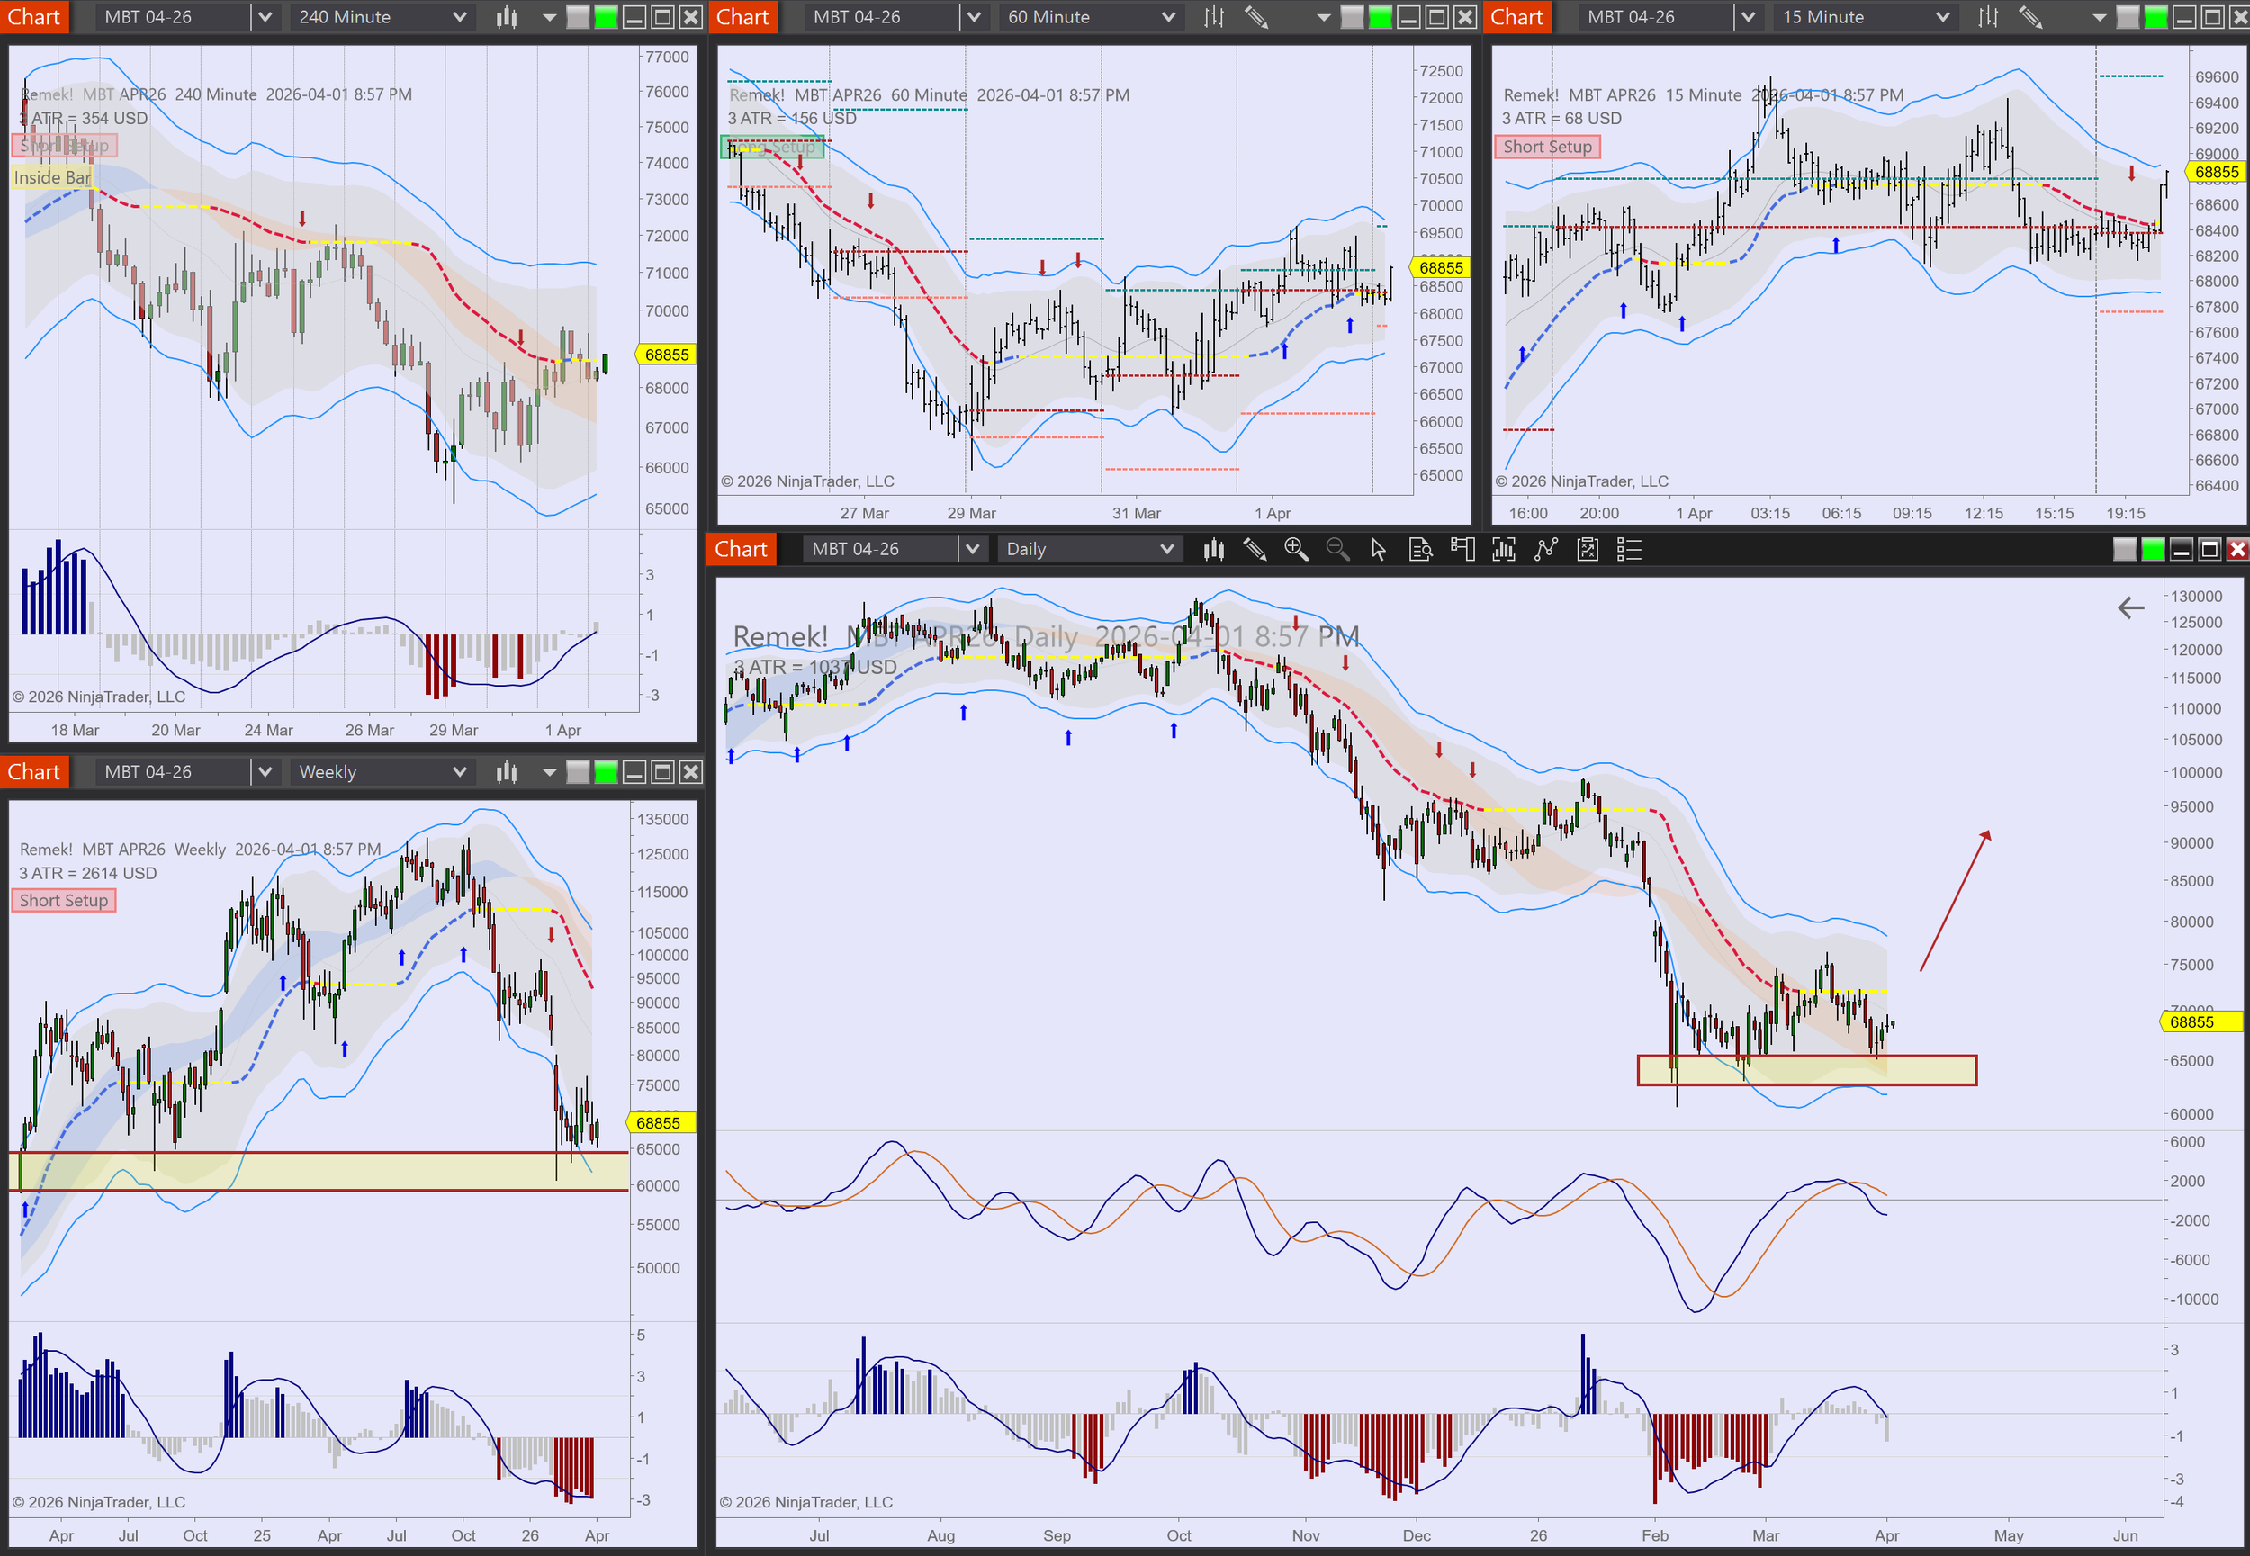The height and width of the screenshot is (1556, 2250).
Task: Click the 68855 price marker on the Daily chart
Action: click(x=2191, y=1021)
